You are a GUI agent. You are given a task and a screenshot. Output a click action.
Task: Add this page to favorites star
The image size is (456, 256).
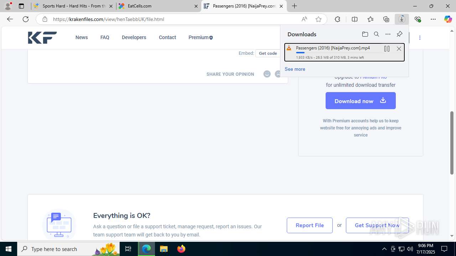(318, 19)
